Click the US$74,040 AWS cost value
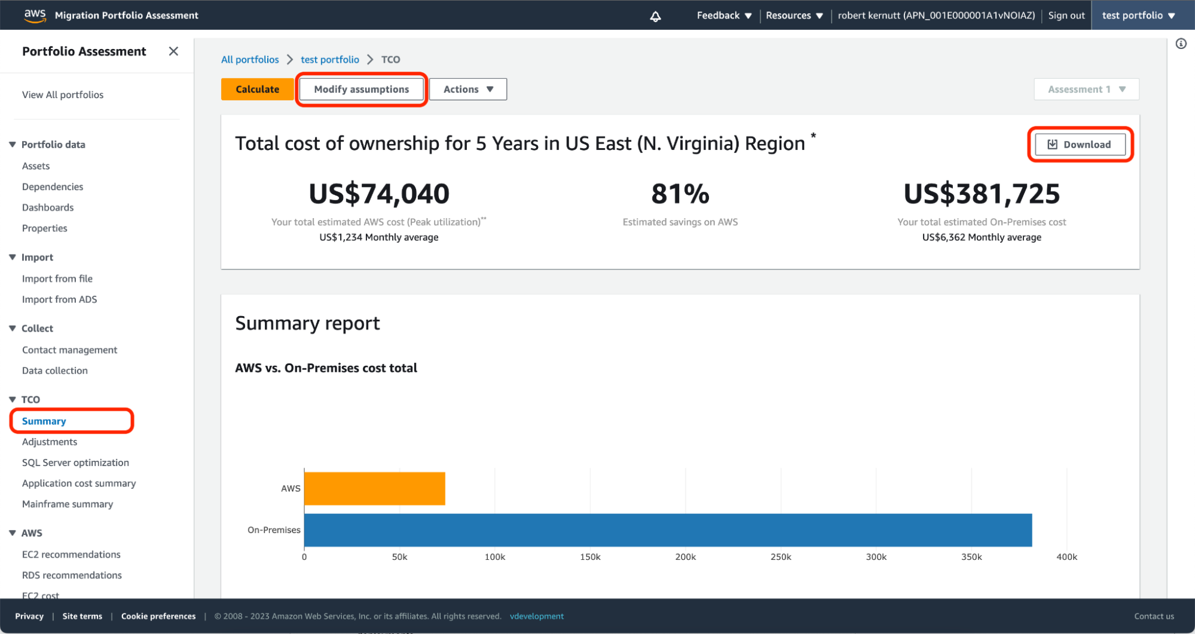Viewport: 1195px width, 634px height. [x=379, y=194]
